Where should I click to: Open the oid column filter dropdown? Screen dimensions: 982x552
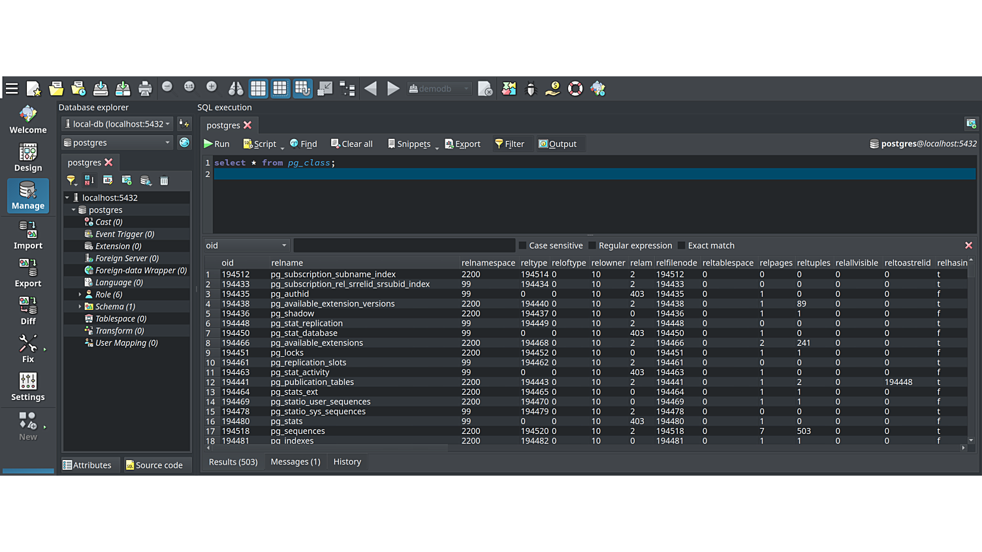246,246
